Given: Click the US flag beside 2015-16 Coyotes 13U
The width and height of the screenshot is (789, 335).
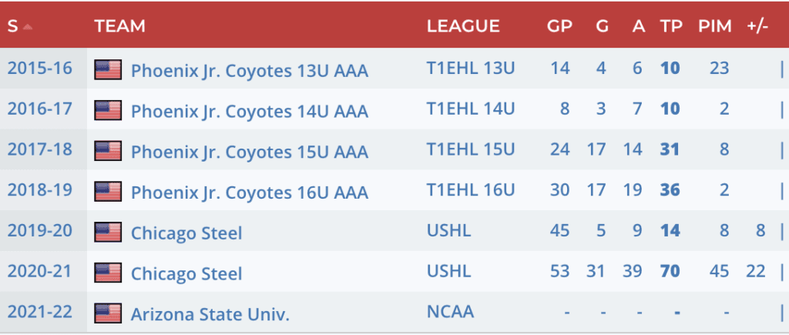Looking at the screenshot, I should click(x=108, y=70).
